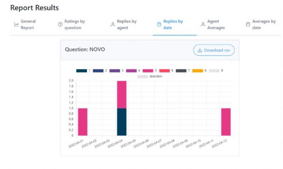Click the 2.0 y-axis value
Viewport: 283px width, 169px height.
(71, 80)
